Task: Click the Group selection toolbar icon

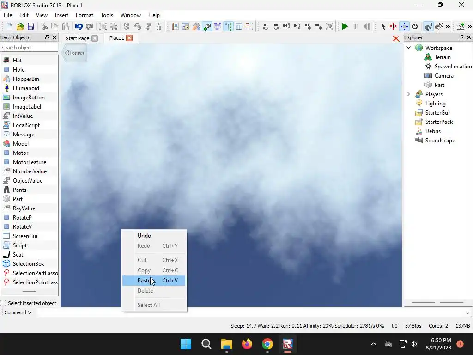Action: 103,26
